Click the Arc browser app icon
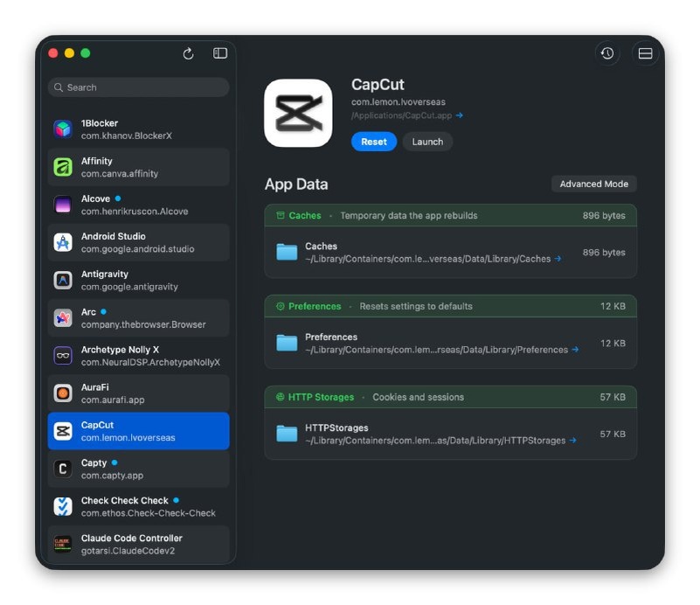The width and height of the screenshot is (700, 605). [63, 318]
